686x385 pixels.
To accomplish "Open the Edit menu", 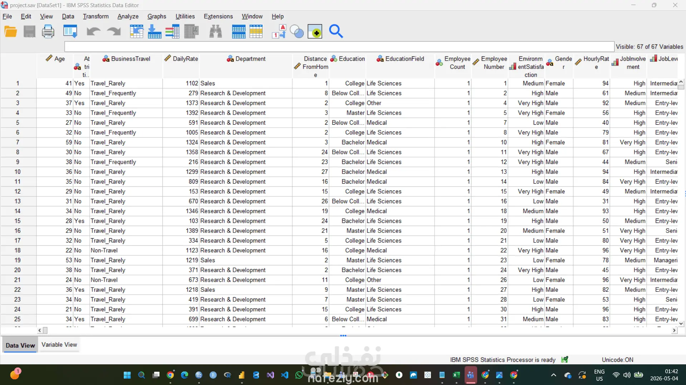I will click(x=26, y=16).
